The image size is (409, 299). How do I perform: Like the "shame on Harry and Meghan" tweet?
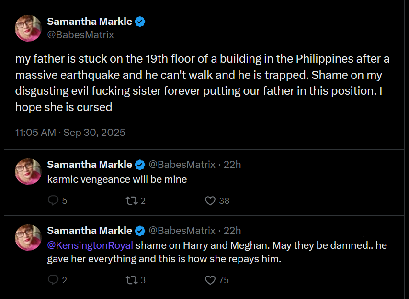tap(210, 280)
